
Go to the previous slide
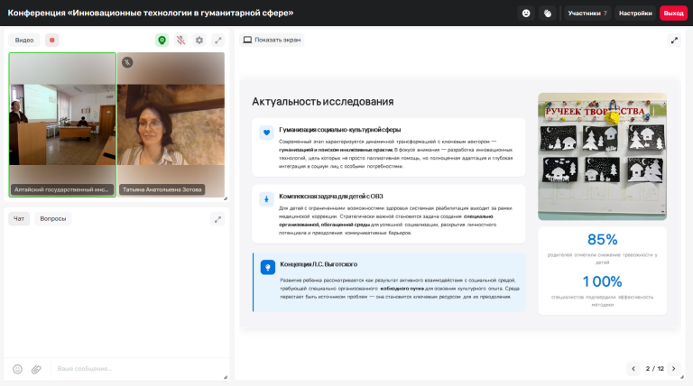(633, 368)
